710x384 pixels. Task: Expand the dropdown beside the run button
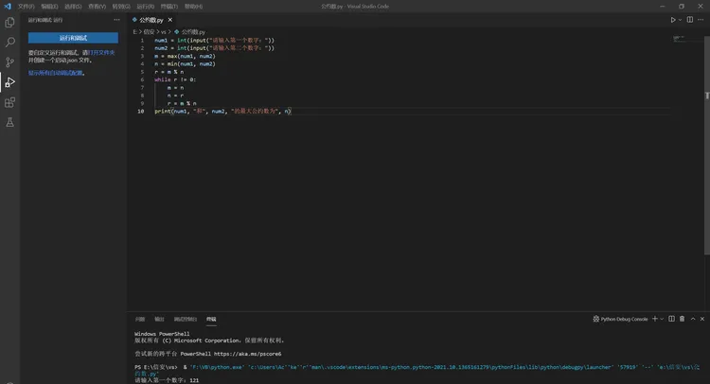click(680, 20)
